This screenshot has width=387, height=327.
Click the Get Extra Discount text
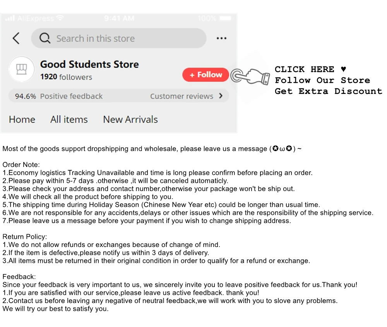[328, 91]
